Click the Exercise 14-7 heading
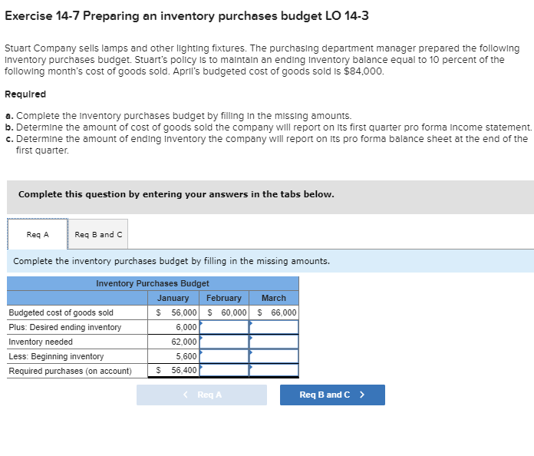 point(186,16)
